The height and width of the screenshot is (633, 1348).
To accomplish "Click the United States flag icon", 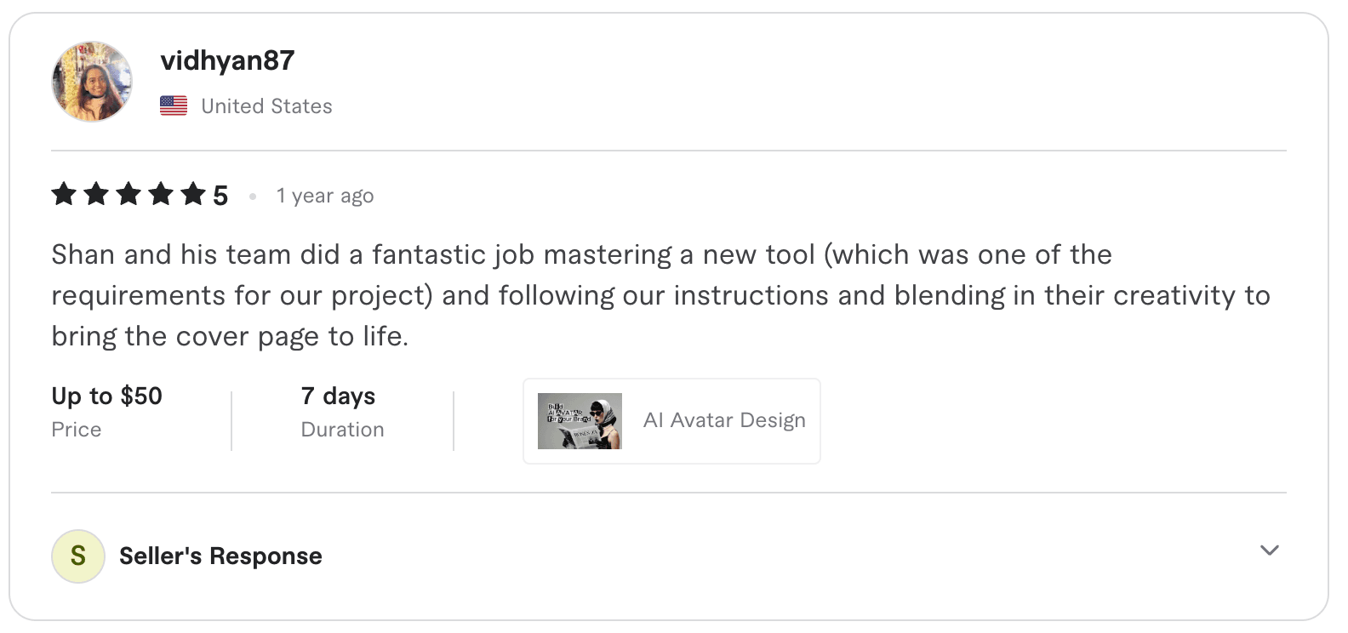I will [174, 105].
